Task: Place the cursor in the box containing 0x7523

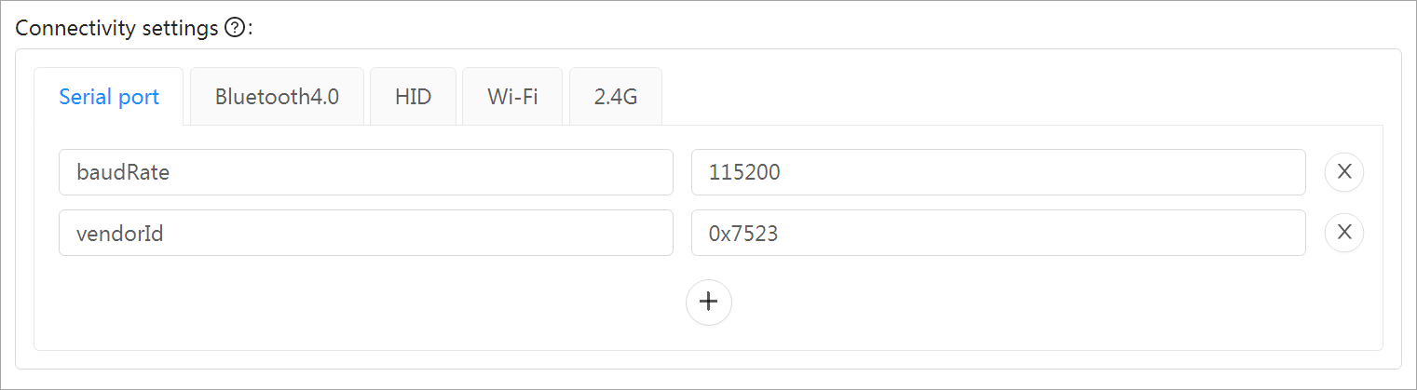Action: (999, 233)
